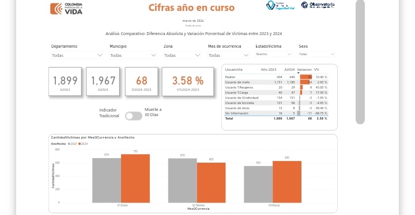
Task: Click the 555 data label above Marzo bar
Action: point(258,163)
